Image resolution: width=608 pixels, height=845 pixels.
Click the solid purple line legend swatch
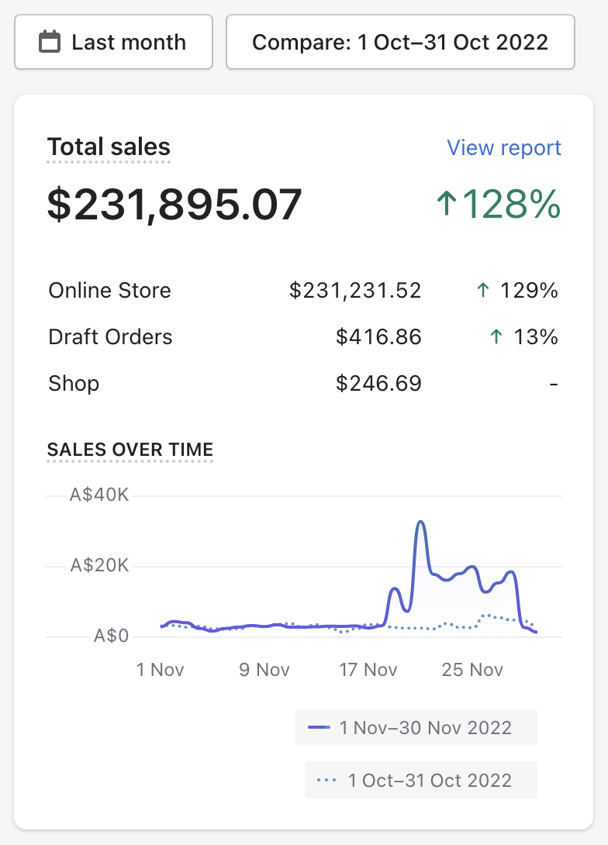(x=320, y=728)
